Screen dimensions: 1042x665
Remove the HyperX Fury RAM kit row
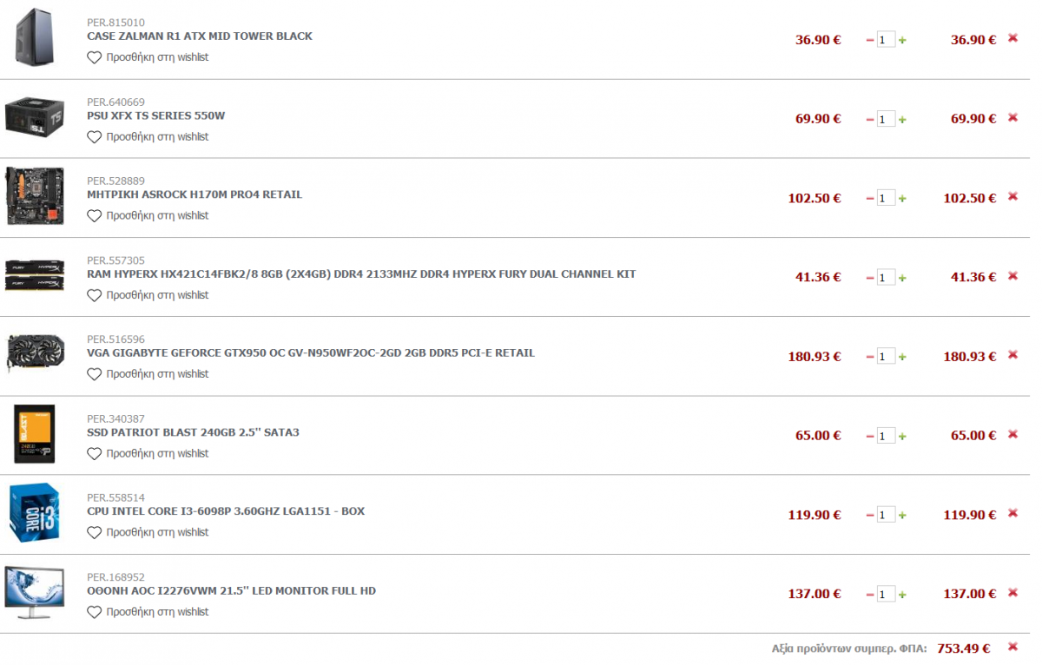1012,276
